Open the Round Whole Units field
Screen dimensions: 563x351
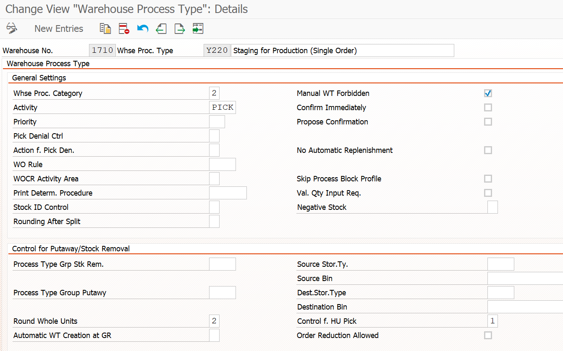click(214, 321)
